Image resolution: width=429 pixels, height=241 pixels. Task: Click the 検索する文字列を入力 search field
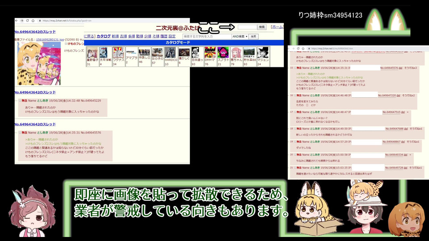(x=207, y=36)
